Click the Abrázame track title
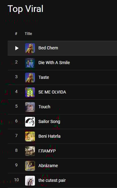 click(48, 166)
